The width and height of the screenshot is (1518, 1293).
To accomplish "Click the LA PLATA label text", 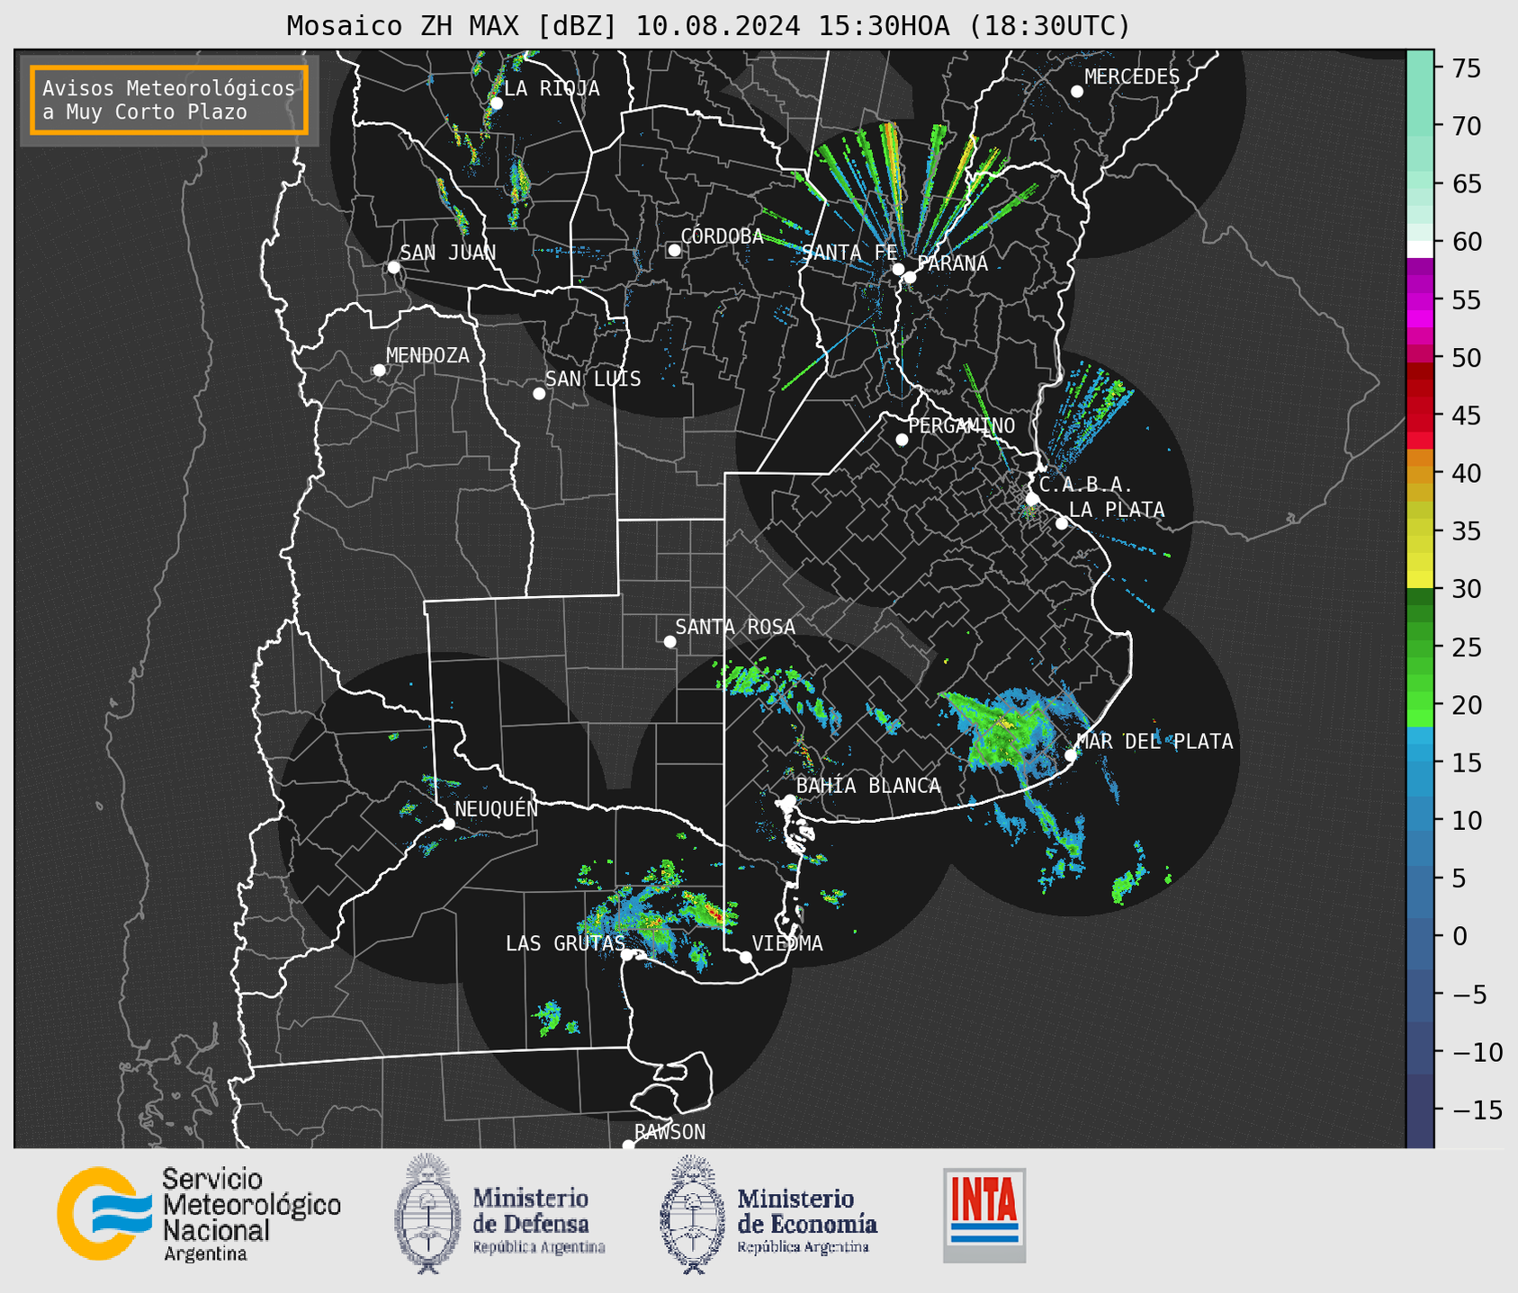I will [x=1117, y=510].
